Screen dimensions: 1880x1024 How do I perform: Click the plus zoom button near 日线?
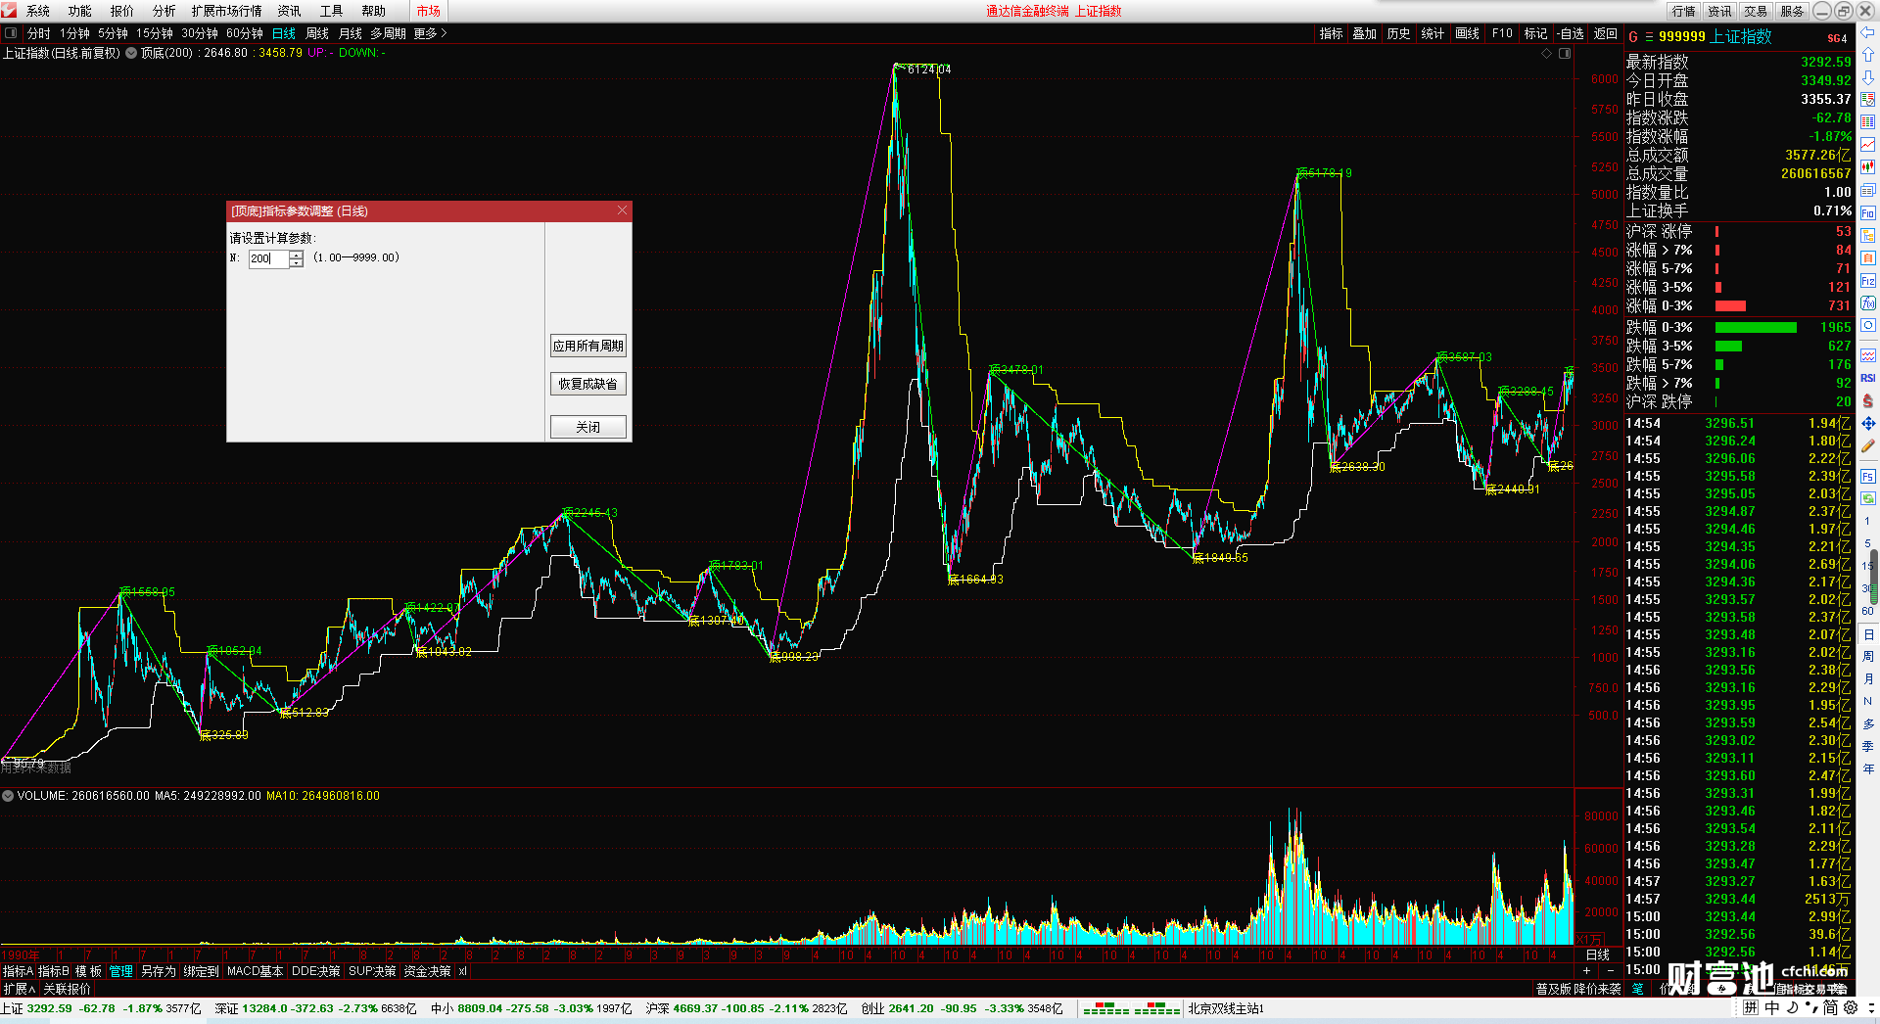1587,971
